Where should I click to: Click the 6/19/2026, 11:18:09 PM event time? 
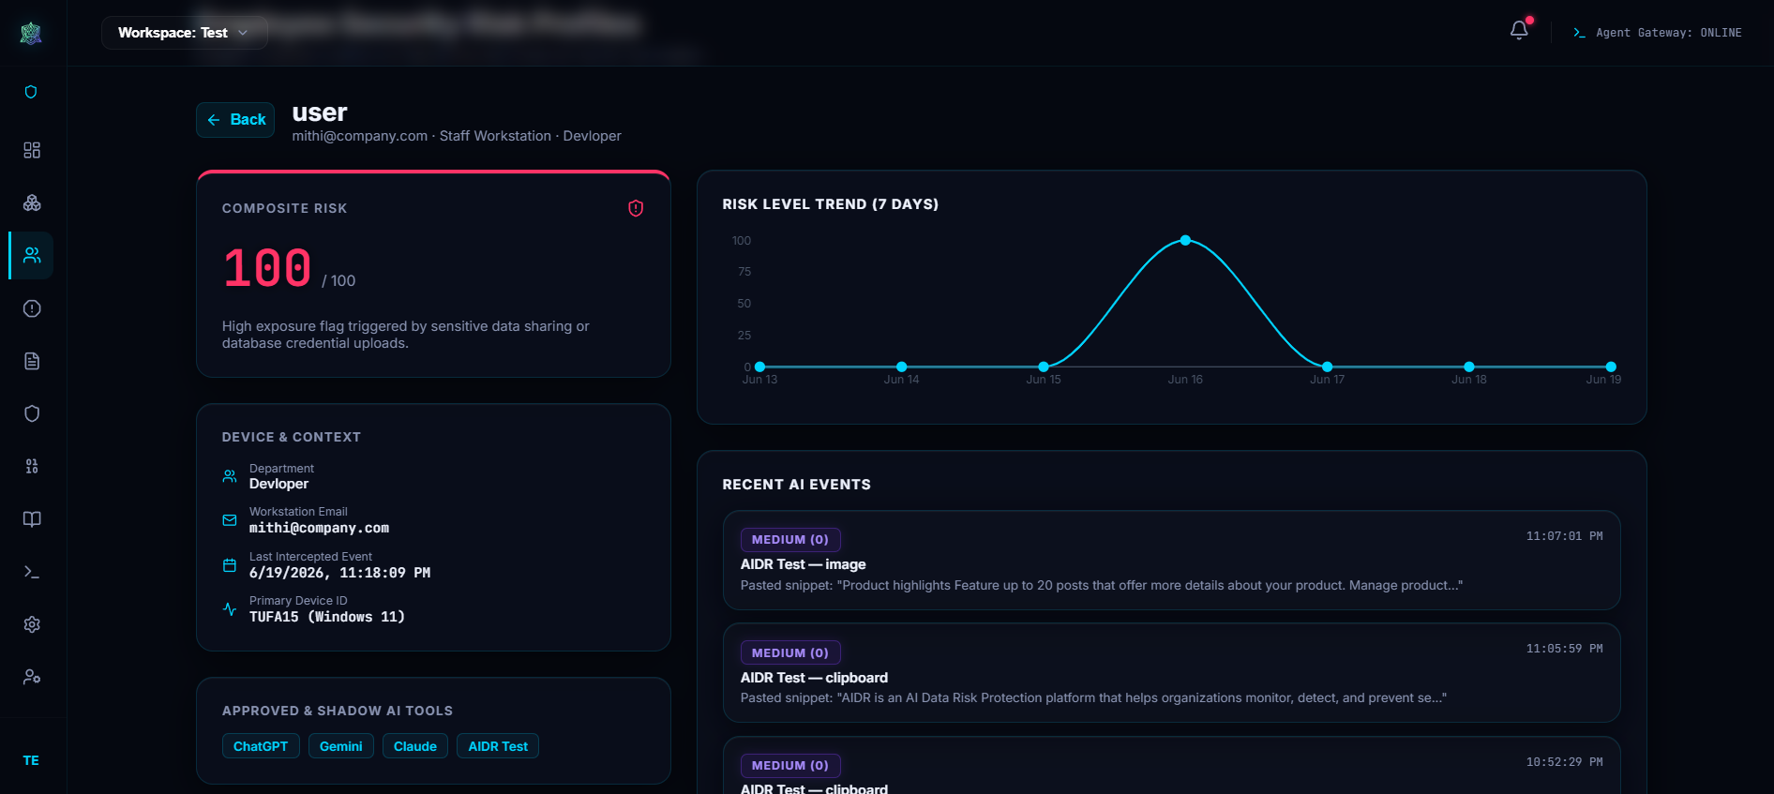[x=339, y=573]
